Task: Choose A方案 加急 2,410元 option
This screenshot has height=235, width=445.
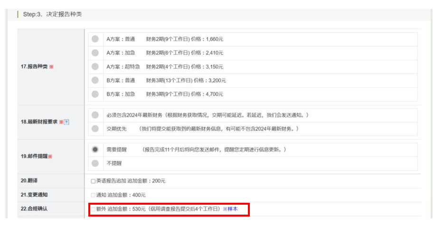Action: (x=95, y=53)
